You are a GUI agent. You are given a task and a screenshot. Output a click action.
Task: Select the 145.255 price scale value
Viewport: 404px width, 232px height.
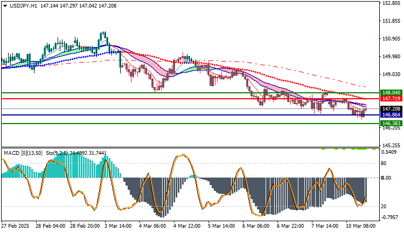pos(392,145)
